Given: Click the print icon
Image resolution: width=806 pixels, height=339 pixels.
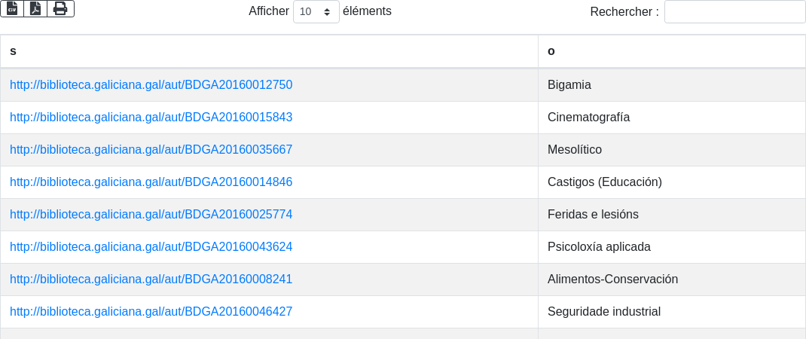Looking at the screenshot, I should coord(60,8).
